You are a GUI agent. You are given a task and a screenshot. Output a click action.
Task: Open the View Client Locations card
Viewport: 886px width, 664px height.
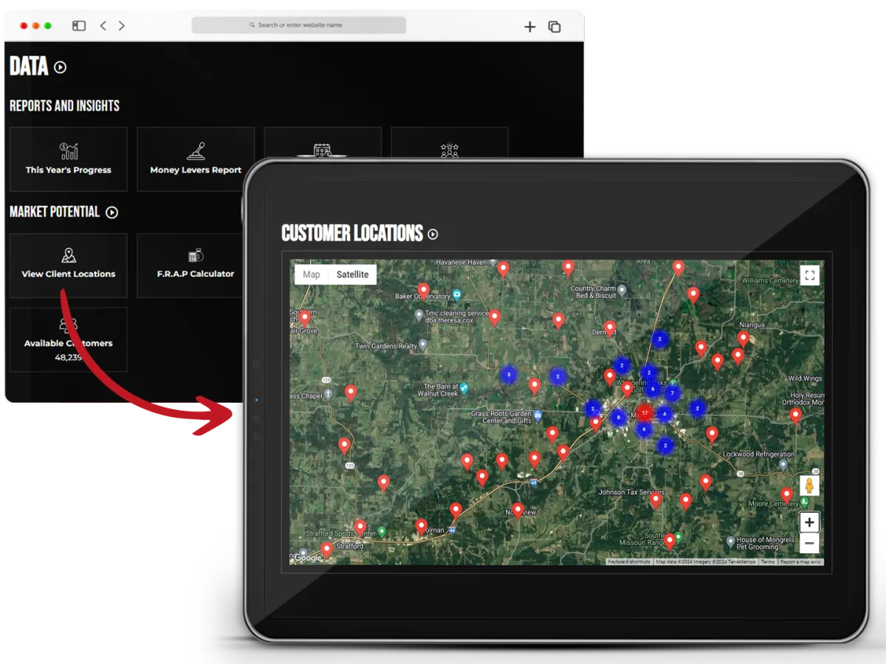[69, 266]
